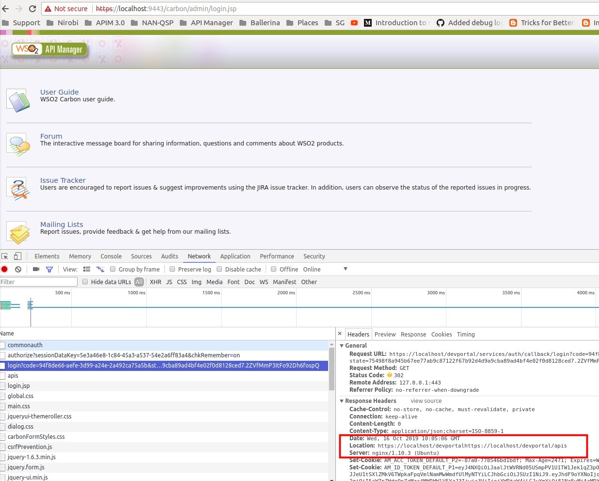The height and width of the screenshot is (481, 599).
Task: Open the Support bookmark folder
Action: pyautogui.click(x=21, y=23)
